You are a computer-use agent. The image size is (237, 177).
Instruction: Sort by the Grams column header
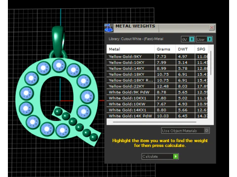[165, 49]
